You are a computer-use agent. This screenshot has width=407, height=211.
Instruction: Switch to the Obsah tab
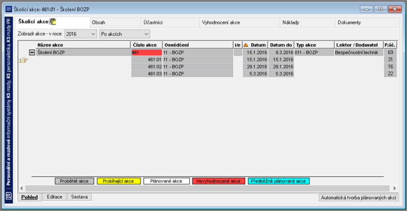115,22
